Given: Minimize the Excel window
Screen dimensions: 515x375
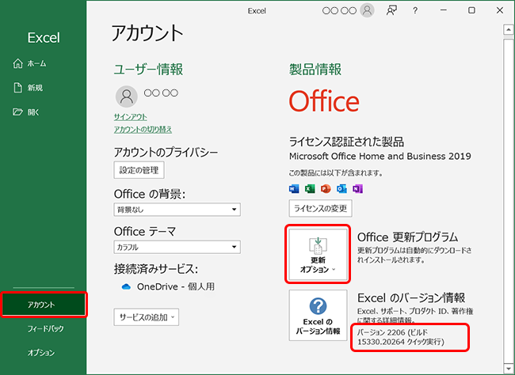Looking at the screenshot, I should point(444,10).
